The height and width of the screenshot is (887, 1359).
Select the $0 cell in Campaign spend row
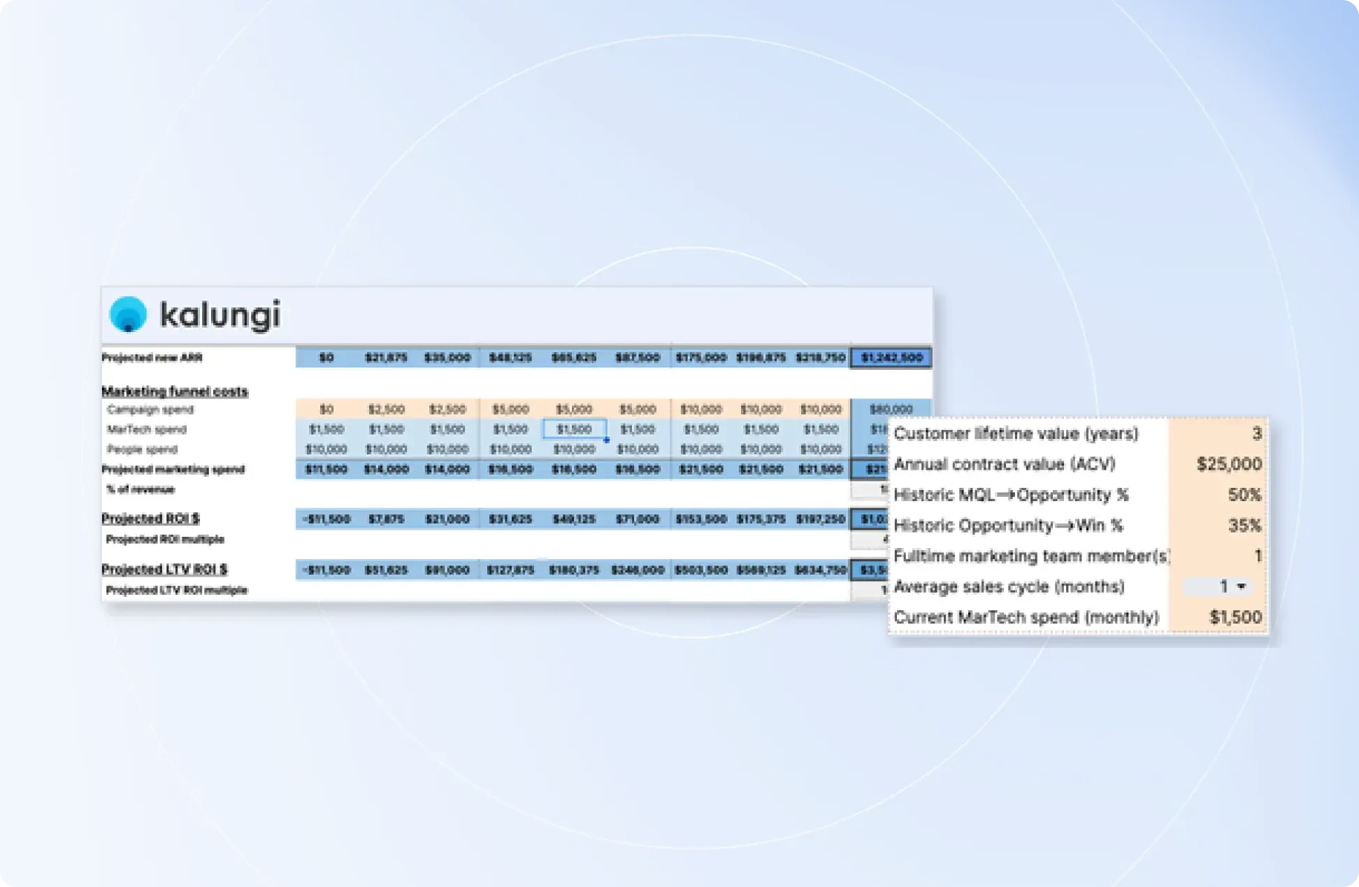coord(326,409)
